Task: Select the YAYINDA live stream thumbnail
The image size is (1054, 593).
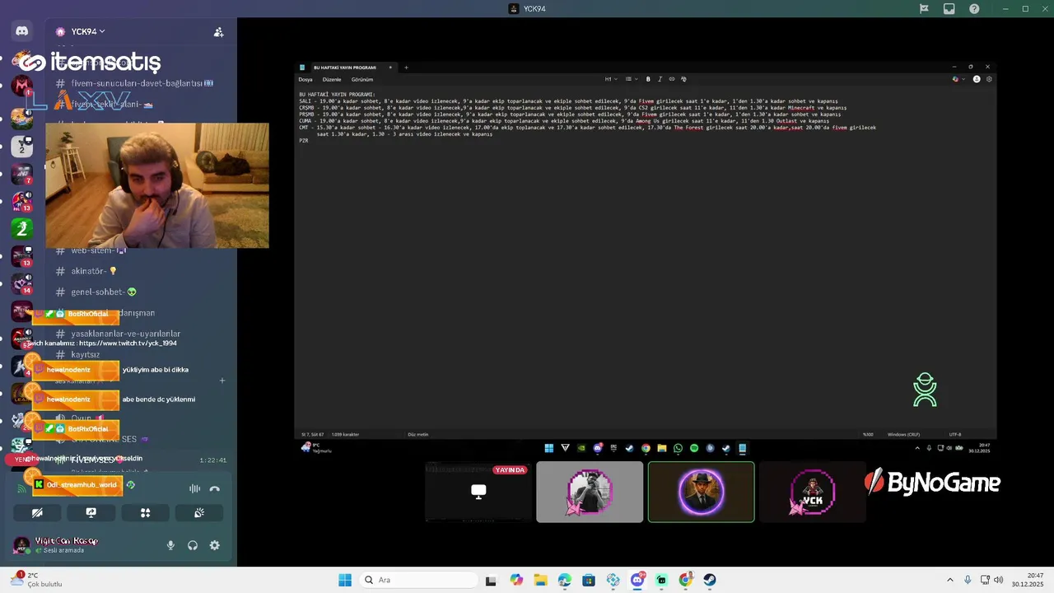Action: [x=478, y=492]
